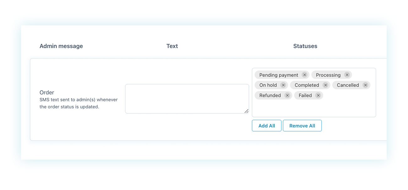Remove the Refunded status tag
The height and width of the screenshot is (190, 408).
pos(287,95)
